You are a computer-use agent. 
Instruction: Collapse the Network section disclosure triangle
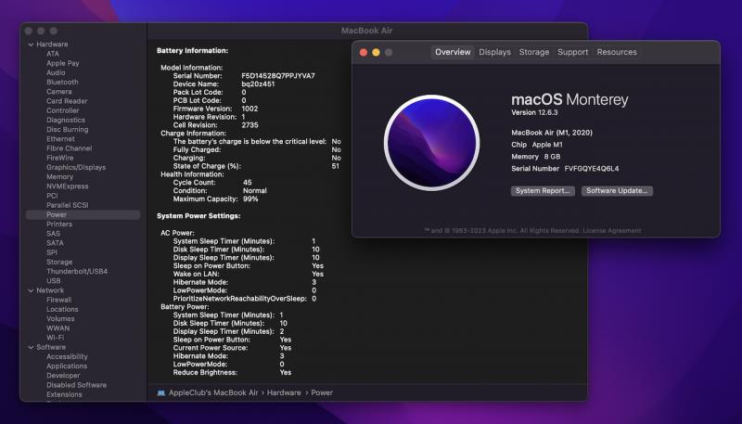31,290
